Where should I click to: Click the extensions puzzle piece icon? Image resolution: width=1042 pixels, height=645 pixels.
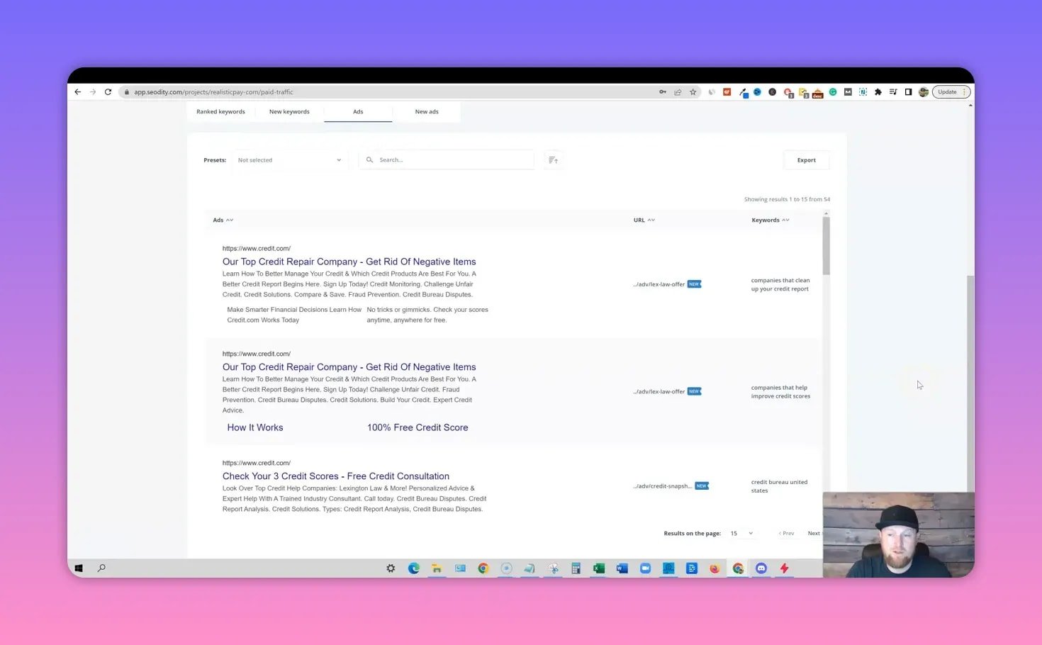[x=878, y=91]
